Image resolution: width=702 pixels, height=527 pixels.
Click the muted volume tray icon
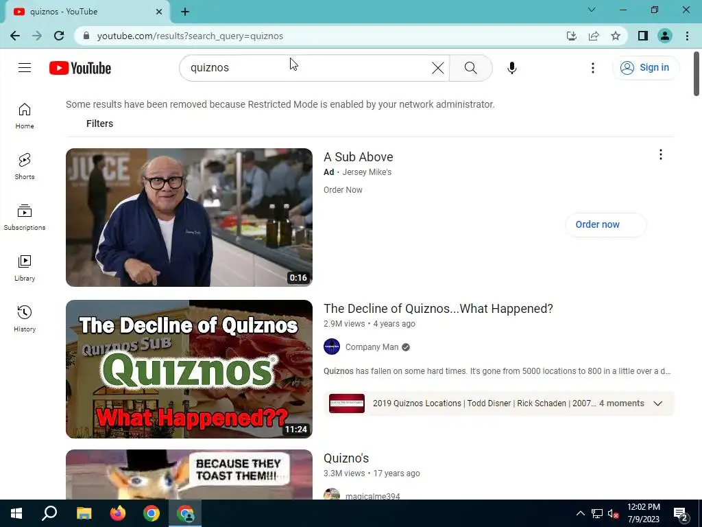613,513
